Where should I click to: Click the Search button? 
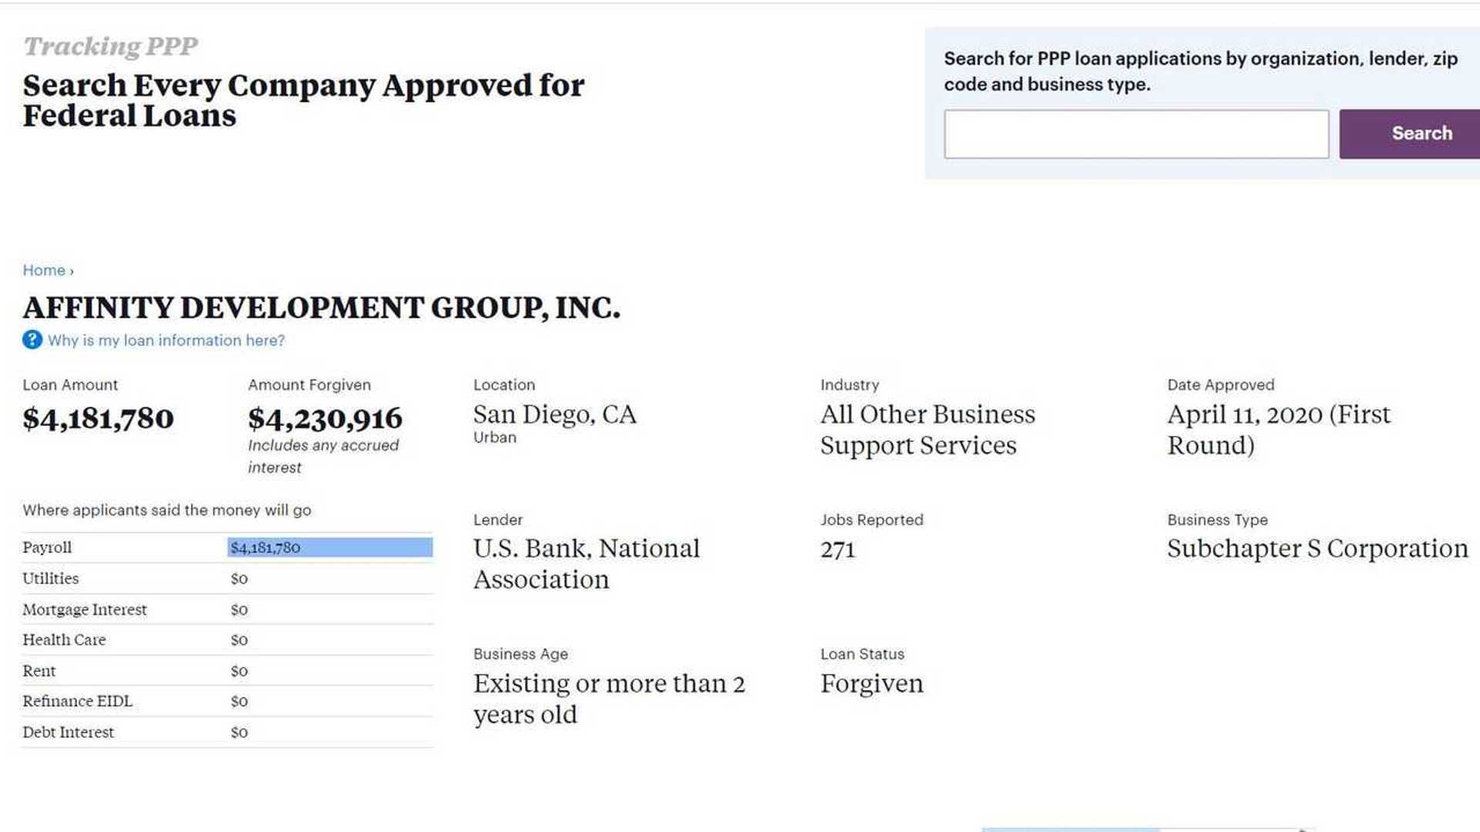1421,133
